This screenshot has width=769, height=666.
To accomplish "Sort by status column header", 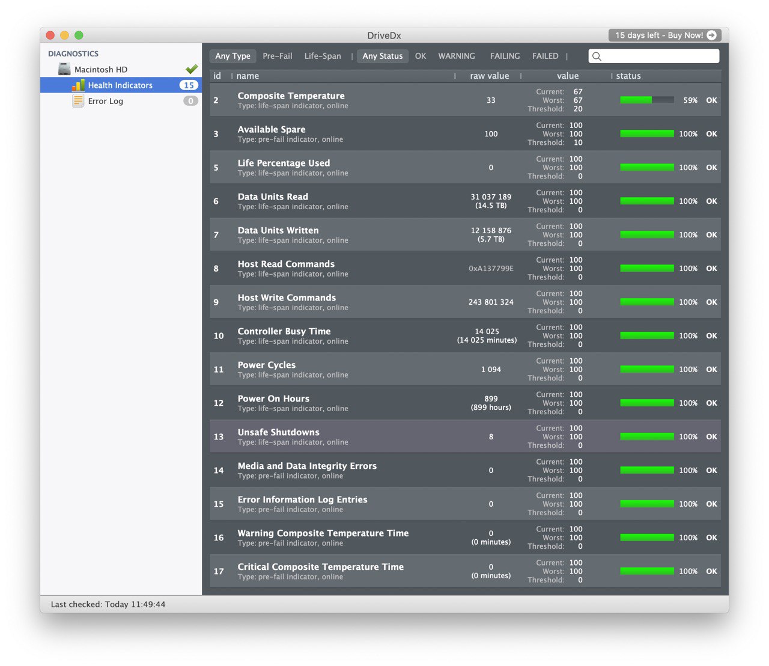I will [628, 76].
